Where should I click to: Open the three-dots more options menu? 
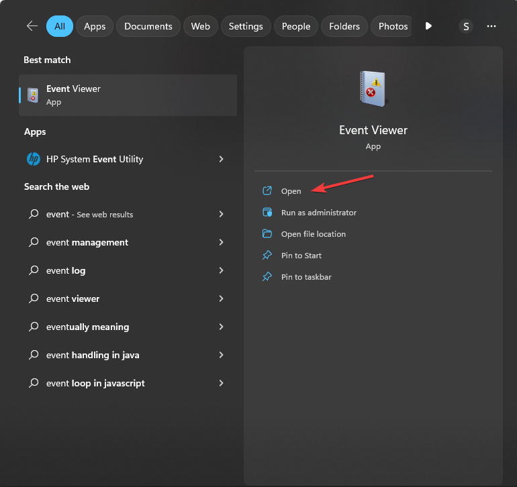pyautogui.click(x=491, y=26)
